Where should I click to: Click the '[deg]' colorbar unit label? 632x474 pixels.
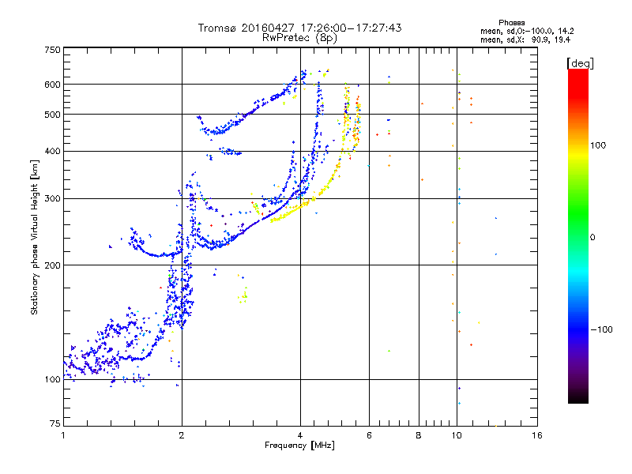580,64
